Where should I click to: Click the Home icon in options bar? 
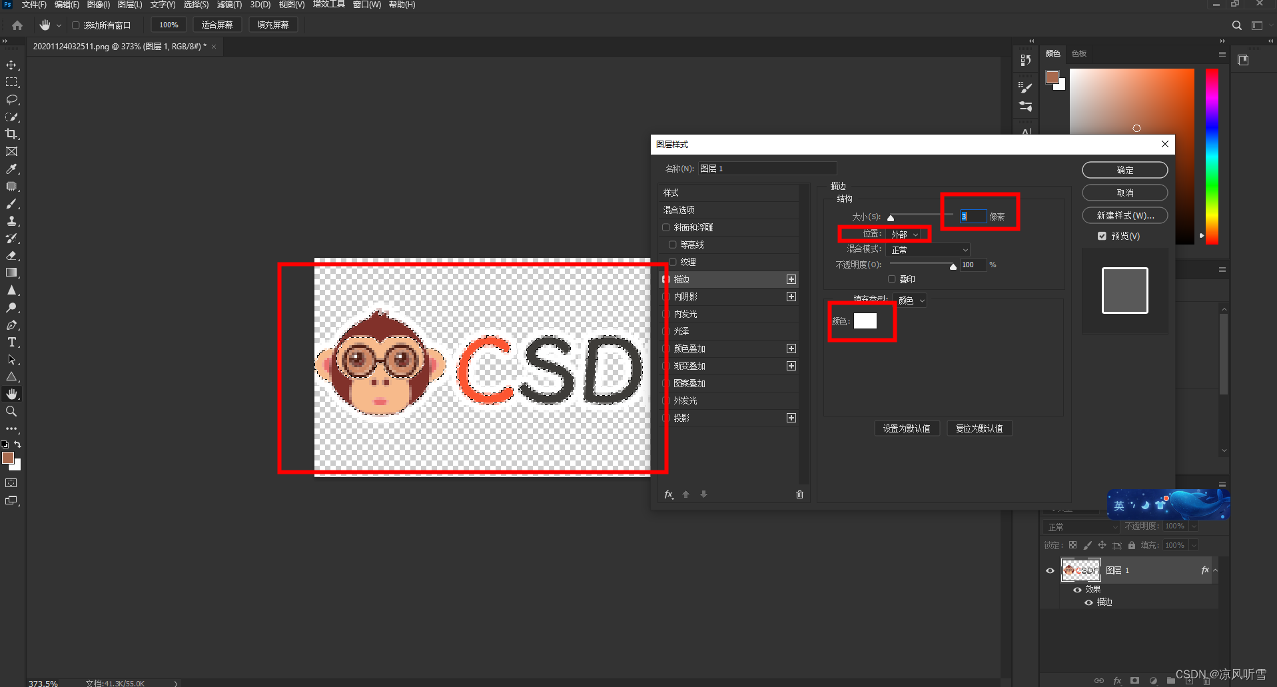17,25
